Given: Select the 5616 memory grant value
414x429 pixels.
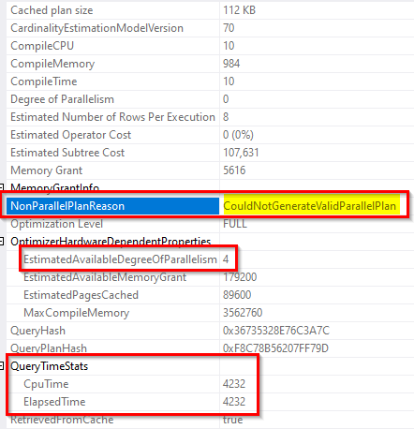Looking at the screenshot, I should pyautogui.click(x=234, y=170).
